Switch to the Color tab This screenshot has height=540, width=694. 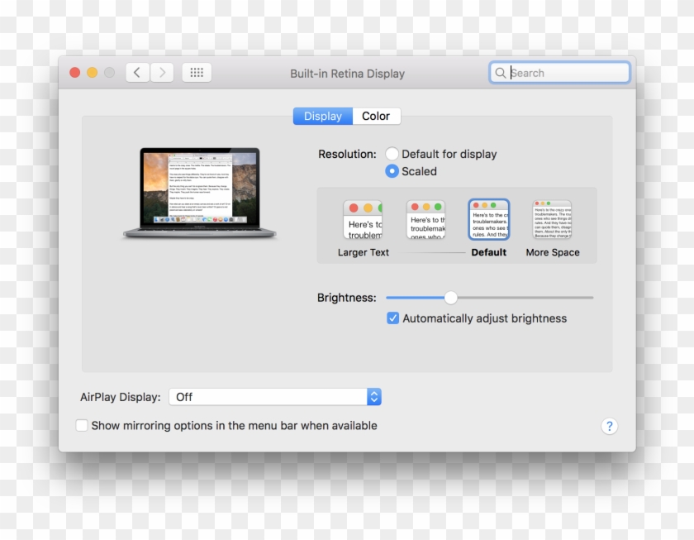(376, 116)
